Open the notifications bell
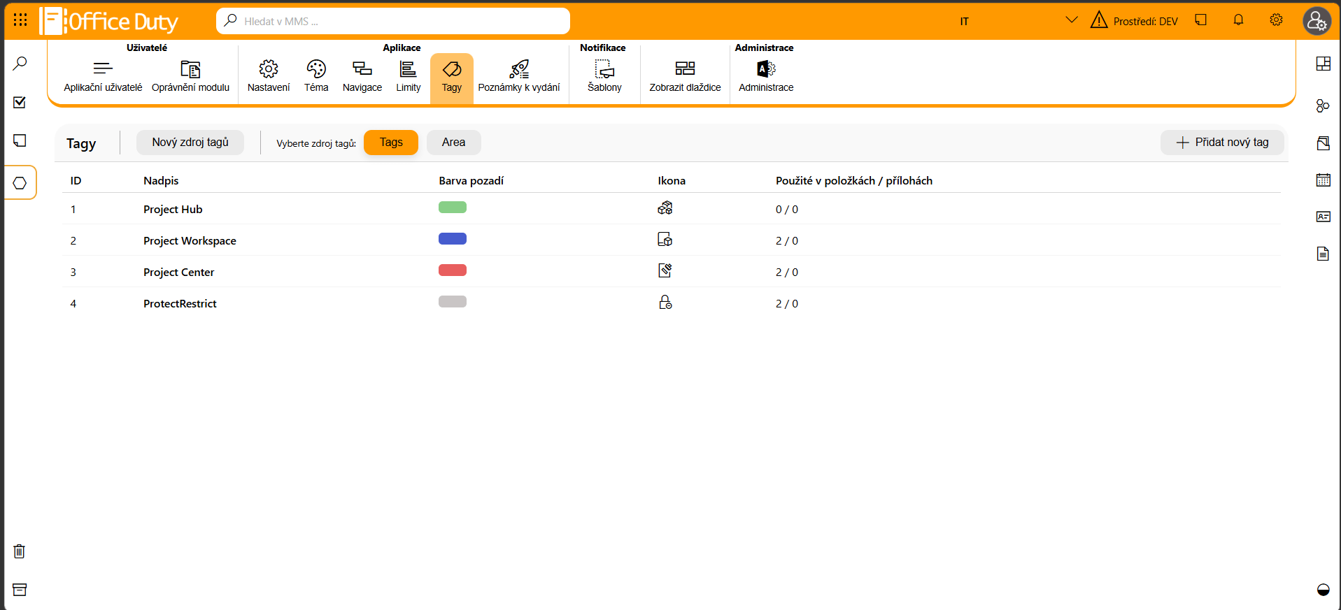The image size is (1341, 610). [1238, 20]
